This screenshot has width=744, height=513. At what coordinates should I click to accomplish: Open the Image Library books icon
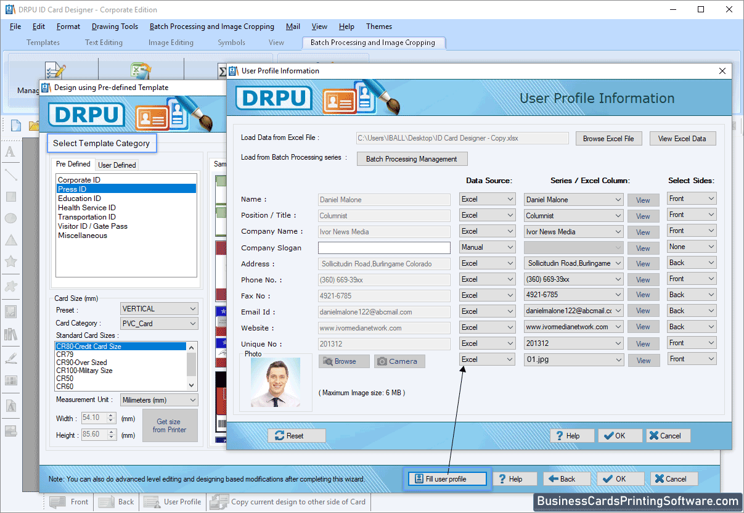[10, 334]
